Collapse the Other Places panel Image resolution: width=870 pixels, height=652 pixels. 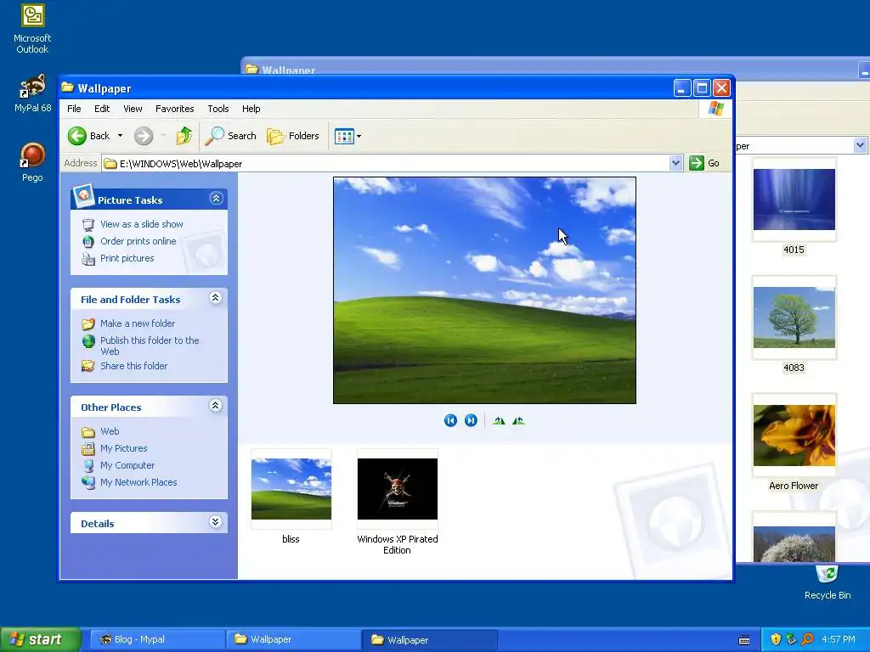pos(216,406)
